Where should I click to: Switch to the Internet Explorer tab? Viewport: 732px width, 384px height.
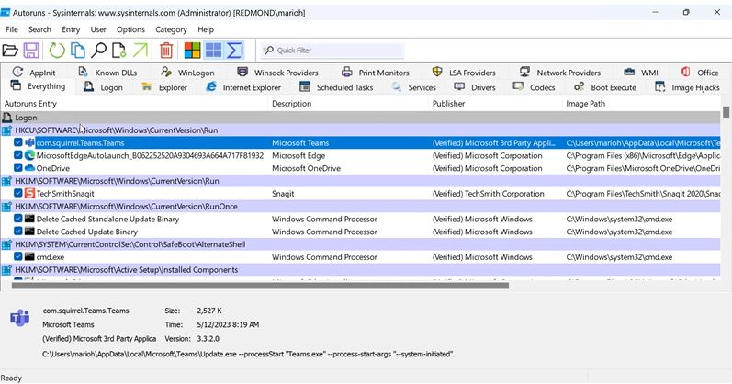(x=243, y=87)
